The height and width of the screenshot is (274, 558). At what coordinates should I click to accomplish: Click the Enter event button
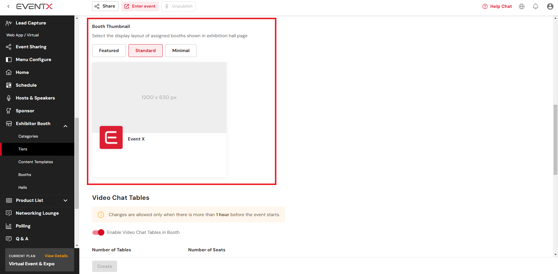pyautogui.click(x=140, y=6)
